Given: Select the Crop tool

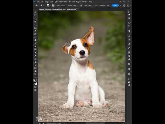Looking at the screenshot, I should (35, 25).
